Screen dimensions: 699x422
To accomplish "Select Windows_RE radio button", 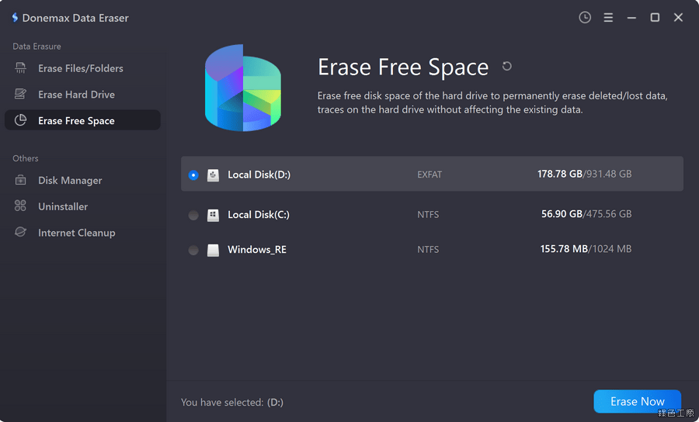I will tap(193, 250).
